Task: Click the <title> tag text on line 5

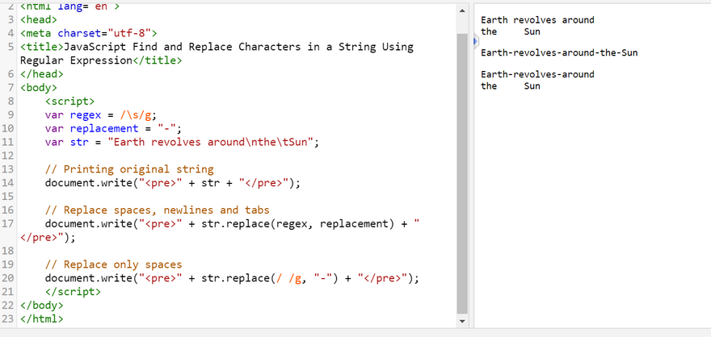Action: coord(42,47)
